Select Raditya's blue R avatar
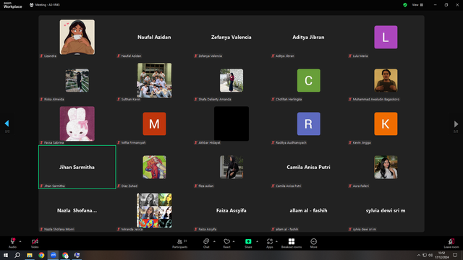 tap(309, 123)
